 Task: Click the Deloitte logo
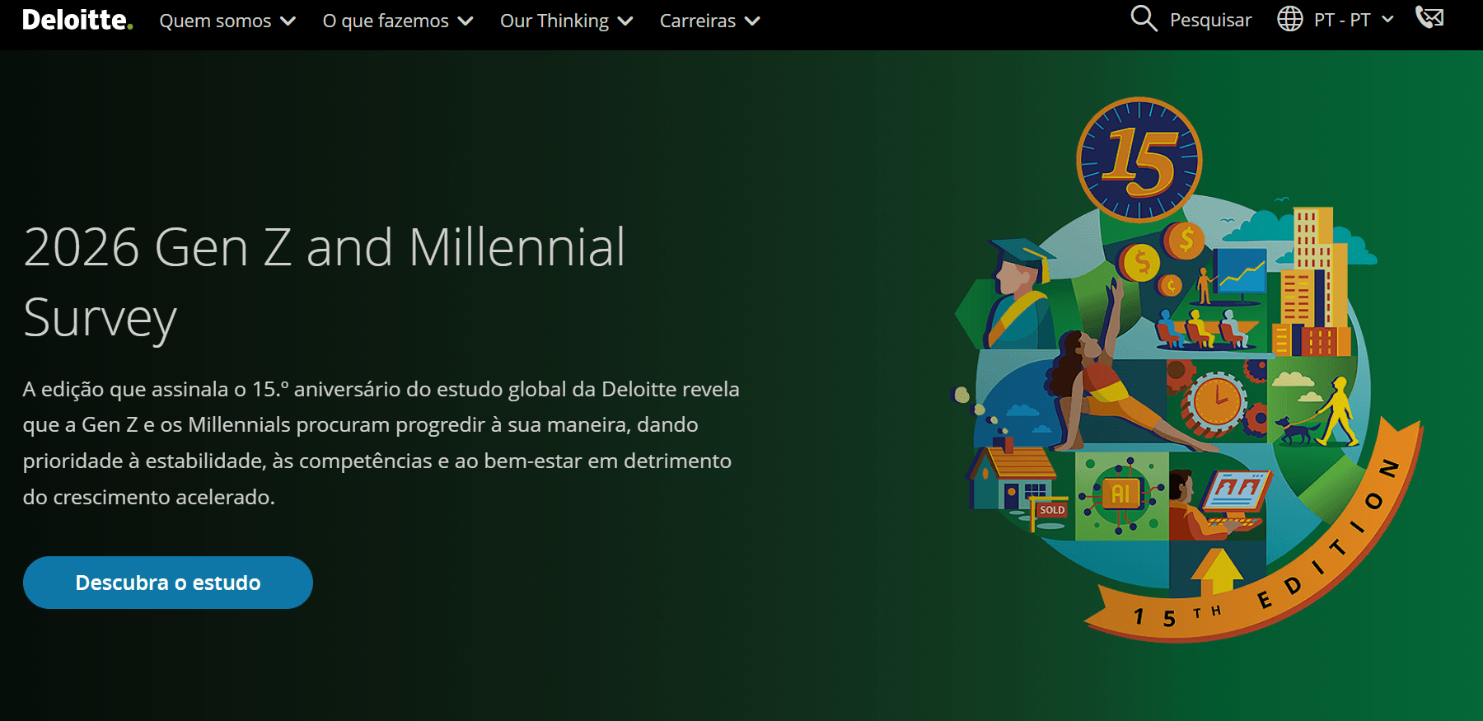pos(77,20)
